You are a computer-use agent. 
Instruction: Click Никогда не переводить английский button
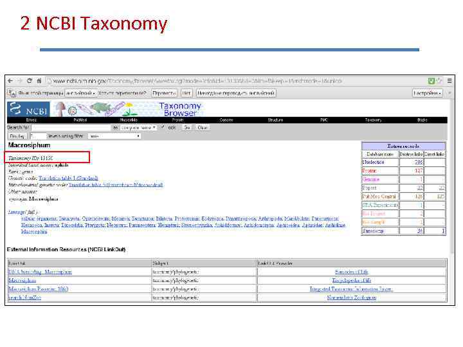(236, 93)
